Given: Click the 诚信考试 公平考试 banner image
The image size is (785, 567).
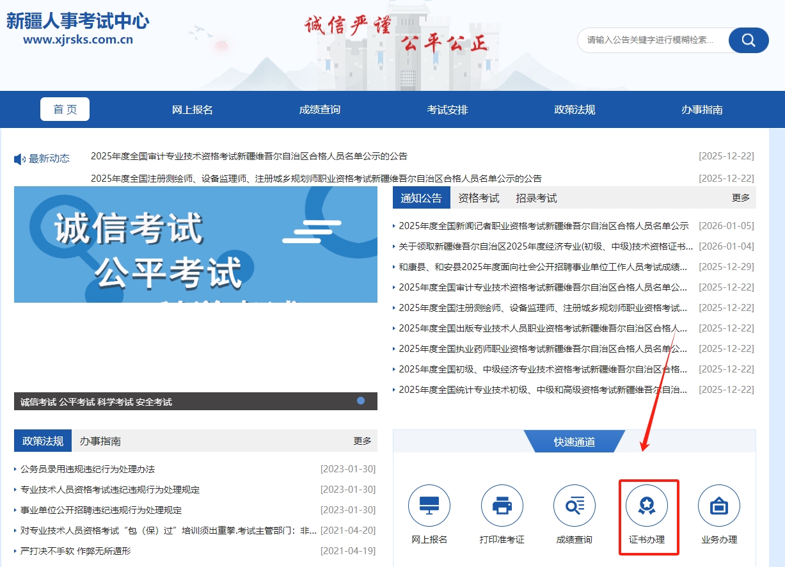Looking at the screenshot, I should pyautogui.click(x=195, y=244).
